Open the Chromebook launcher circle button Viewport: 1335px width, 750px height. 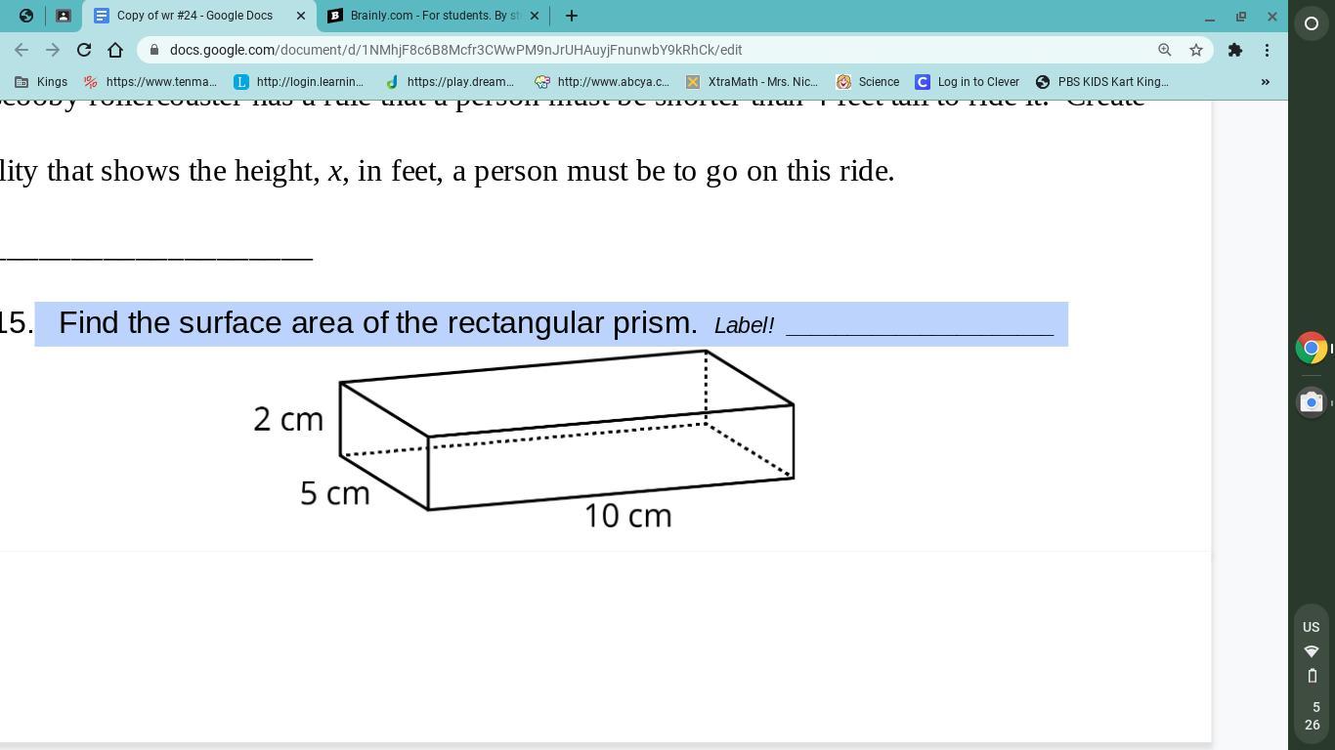[1312, 23]
